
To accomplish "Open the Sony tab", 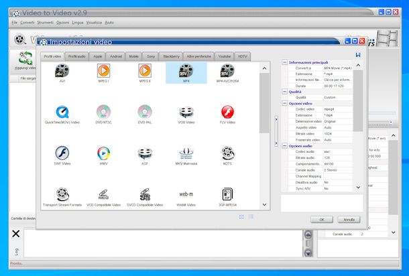I will tap(151, 56).
